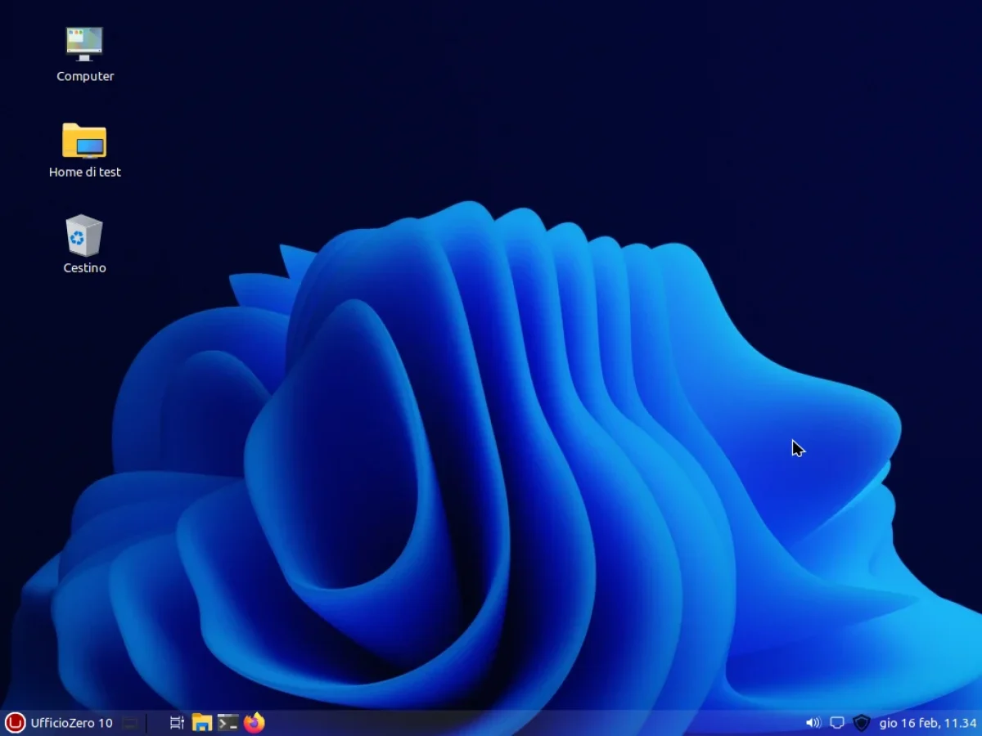982x736 pixels.
Task: Open the UfficioZero red logo start menu
Action: click(x=15, y=723)
